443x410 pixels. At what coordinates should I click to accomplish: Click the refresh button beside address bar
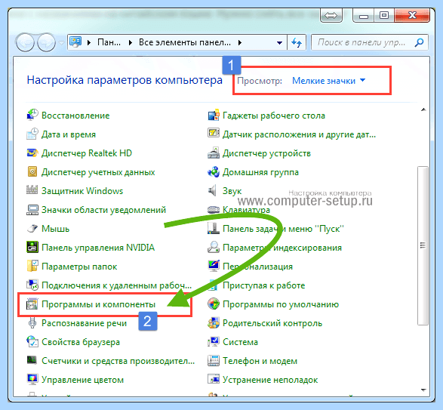(x=297, y=43)
